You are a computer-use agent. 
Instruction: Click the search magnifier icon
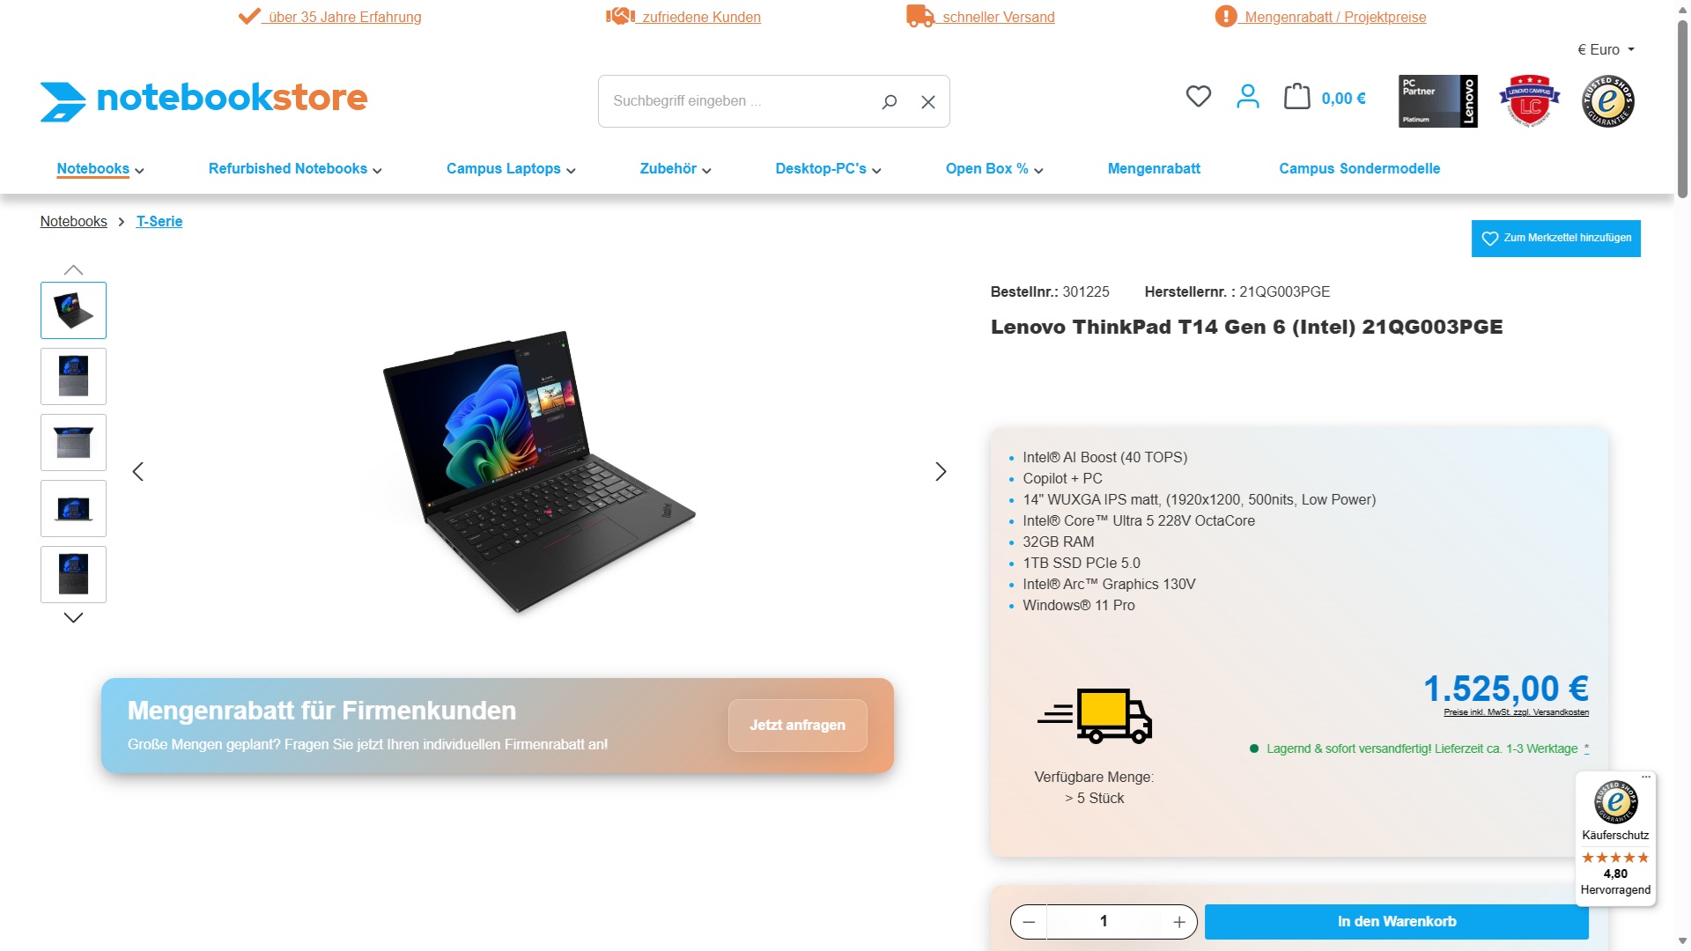pos(890,101)
